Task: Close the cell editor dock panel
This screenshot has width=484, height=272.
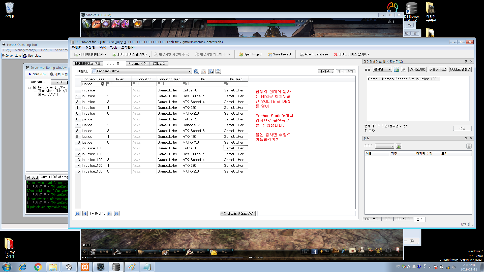Action: click(471, 61)
